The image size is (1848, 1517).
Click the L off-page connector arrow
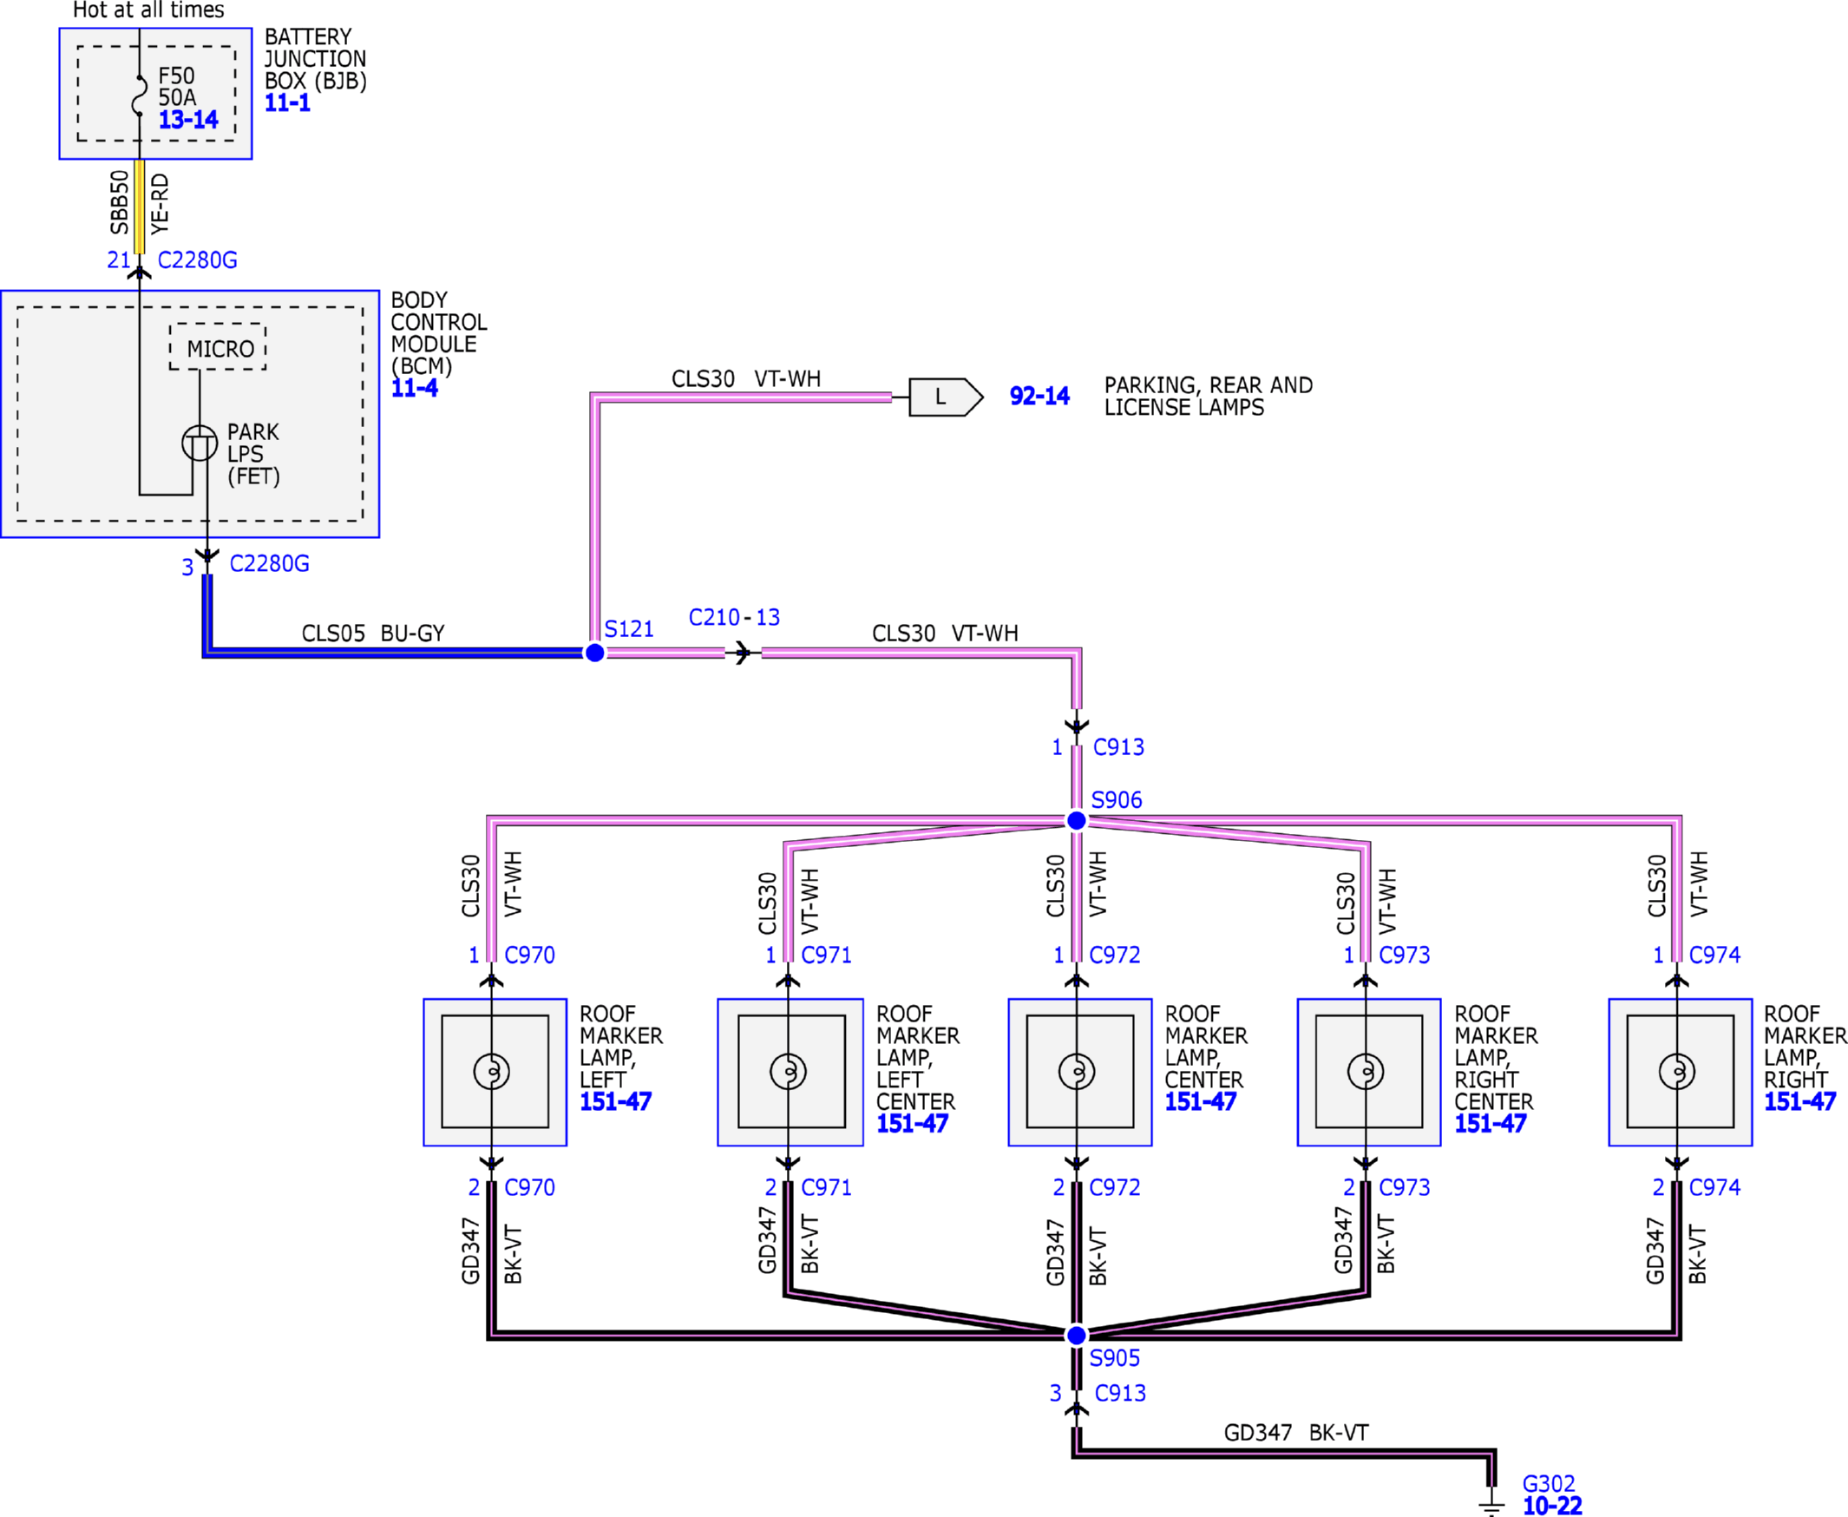tap(946, 397)
